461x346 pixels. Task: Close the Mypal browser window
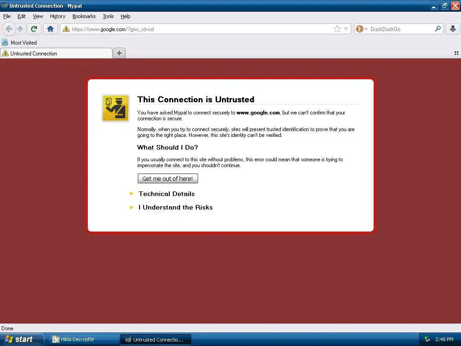(455, 5)
